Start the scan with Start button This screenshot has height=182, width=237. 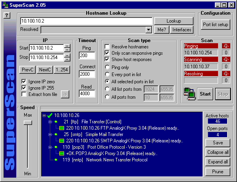[205, 94]
